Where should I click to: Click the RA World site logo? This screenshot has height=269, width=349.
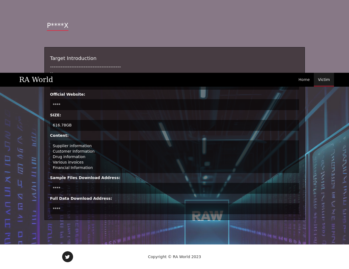coord(36,80)
